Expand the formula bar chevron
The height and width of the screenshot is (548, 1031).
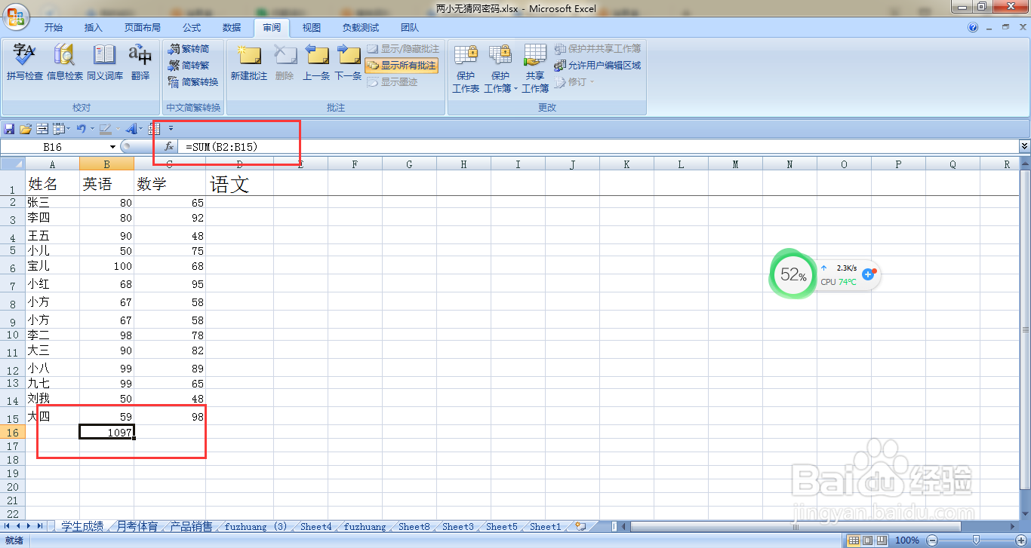[1024, 146]
